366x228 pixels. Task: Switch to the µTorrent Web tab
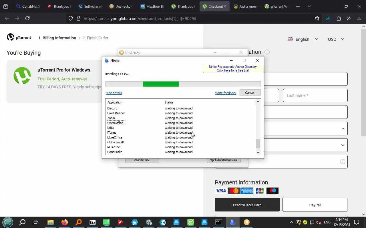tap(276, 6)
